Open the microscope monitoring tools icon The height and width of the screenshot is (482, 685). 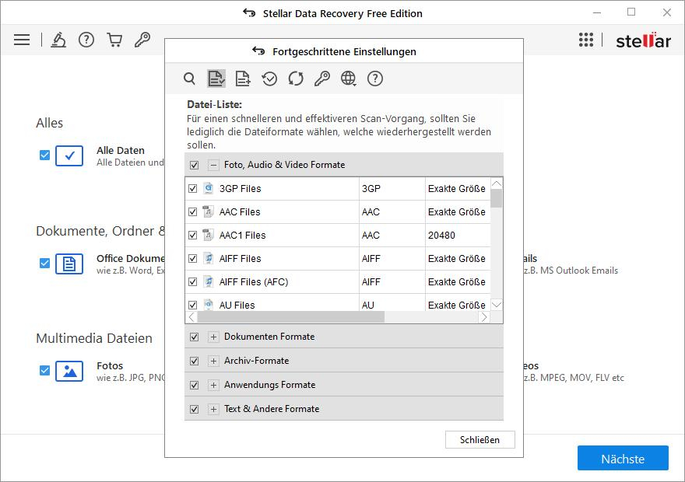point(58,40)
